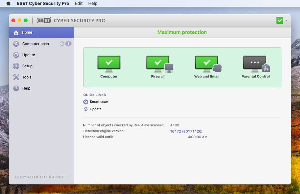Select Update in the sidebar

point(28,55)
